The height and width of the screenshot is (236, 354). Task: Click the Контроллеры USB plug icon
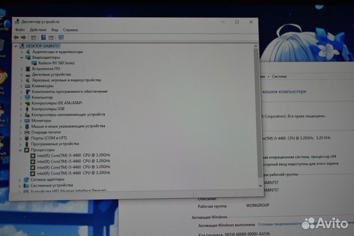(x=27, y=109)
